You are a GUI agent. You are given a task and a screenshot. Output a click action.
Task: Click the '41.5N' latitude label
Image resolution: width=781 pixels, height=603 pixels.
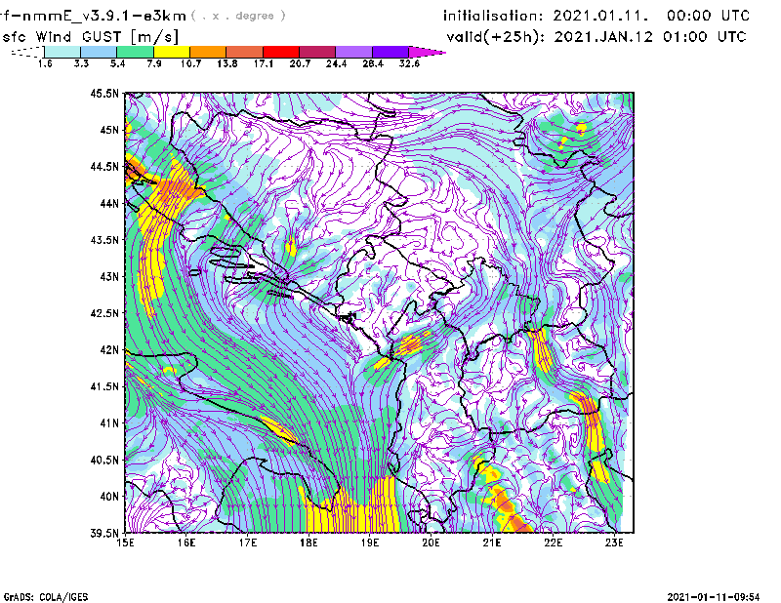coord(104,385)
